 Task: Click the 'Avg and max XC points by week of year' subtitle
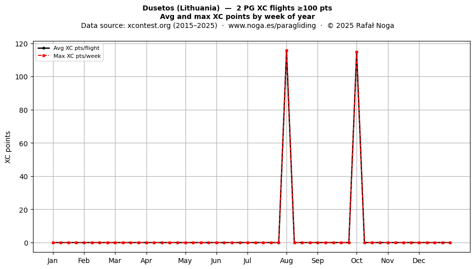pos(237,16)
